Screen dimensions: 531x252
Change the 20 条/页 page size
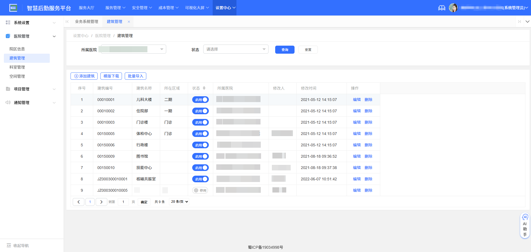click(x=179, y=202)
